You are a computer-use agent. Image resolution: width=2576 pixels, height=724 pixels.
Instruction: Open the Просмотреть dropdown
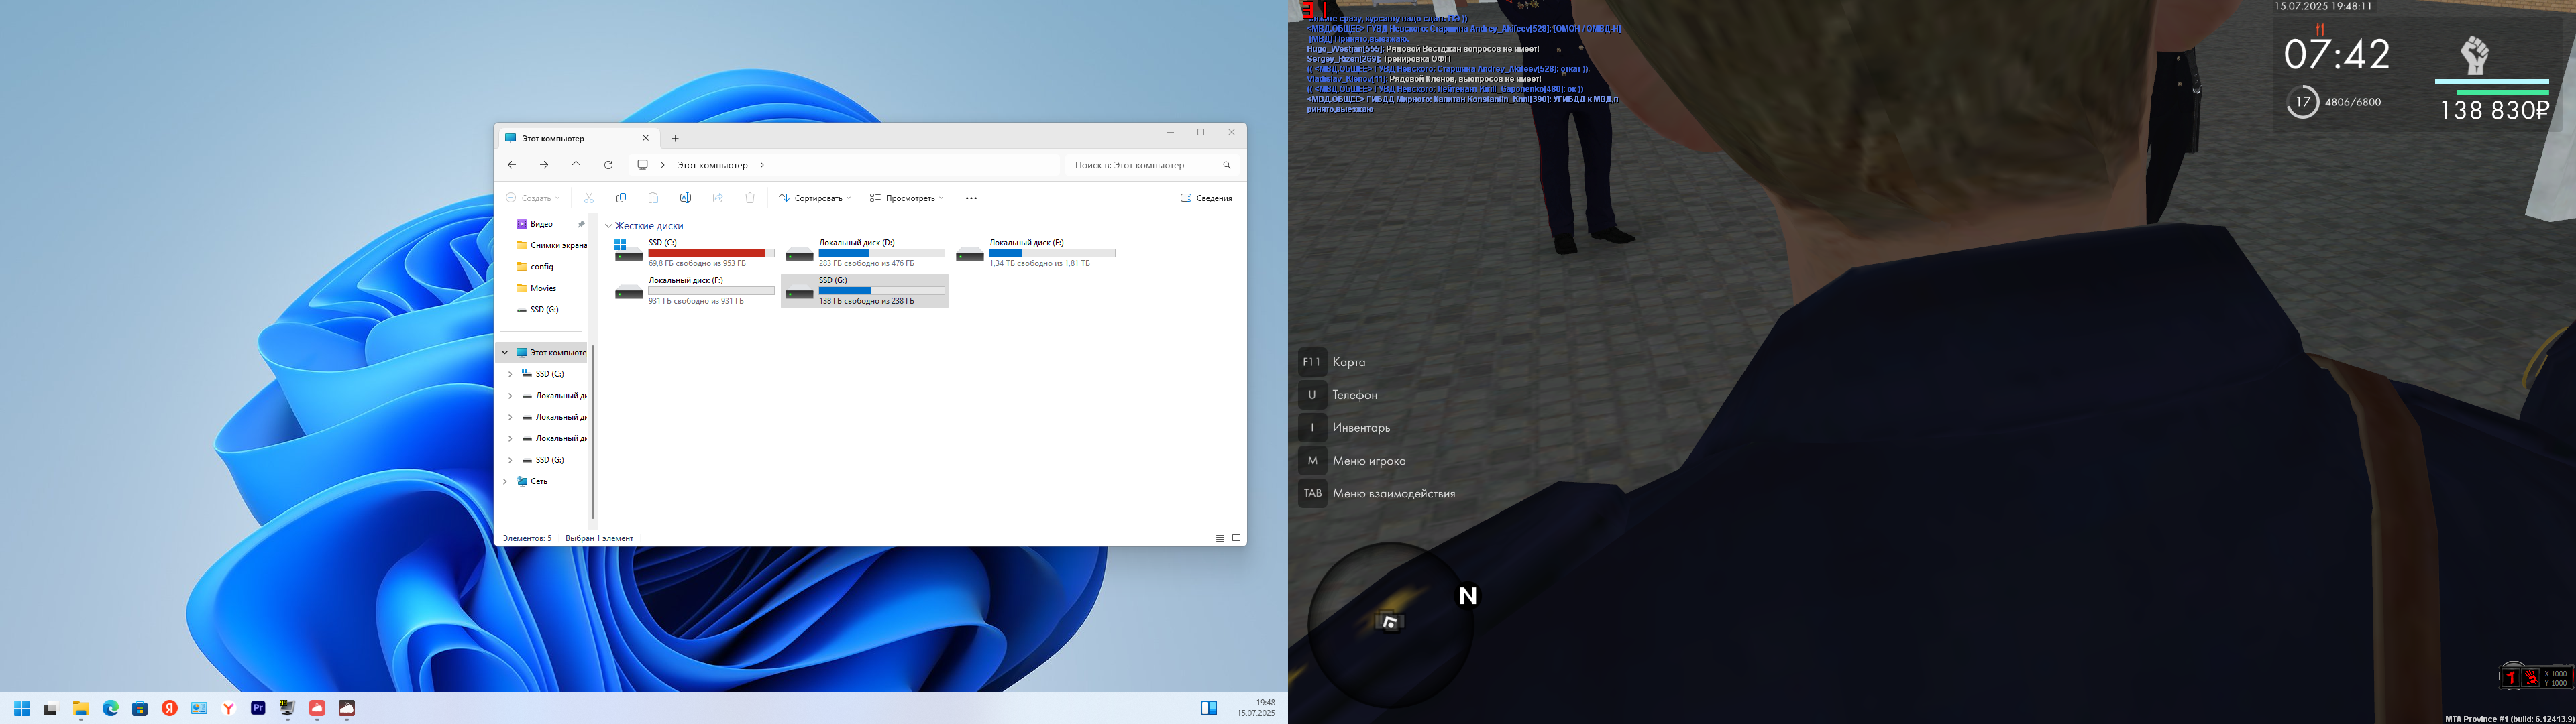[906, 198]
